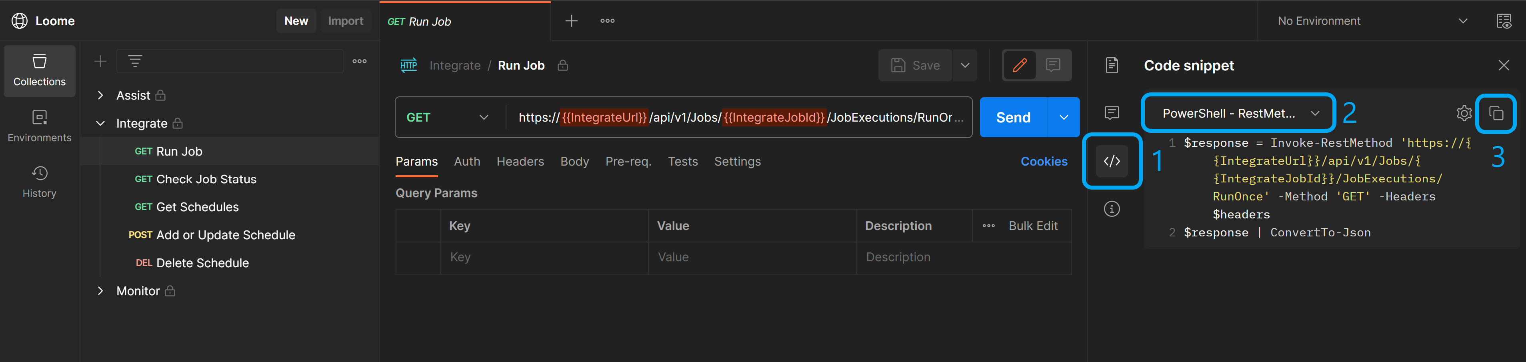Click the Save button

click(x=915, y=65)
